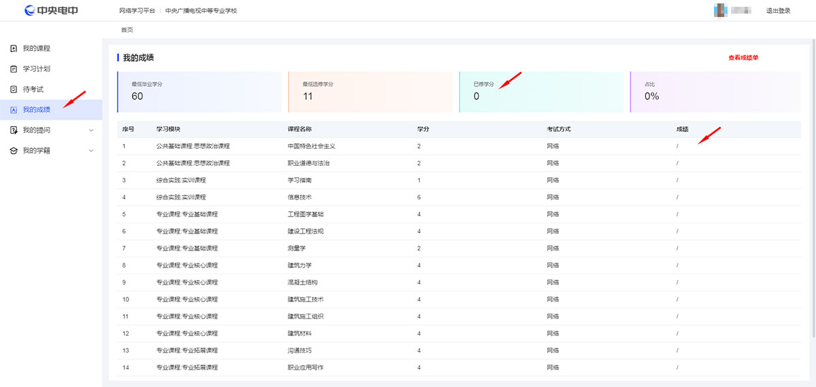This screenshot has width=816, height=387.
Task: Select 我的成绩 in the sidebar
Action: [x=51, y=109]
